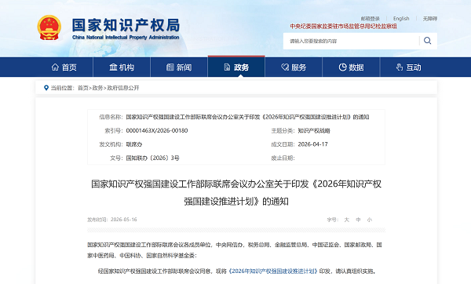Set font size to 小

[370, 220]
